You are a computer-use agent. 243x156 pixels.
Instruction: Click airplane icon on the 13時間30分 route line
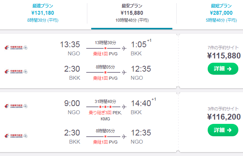point(124,48)
